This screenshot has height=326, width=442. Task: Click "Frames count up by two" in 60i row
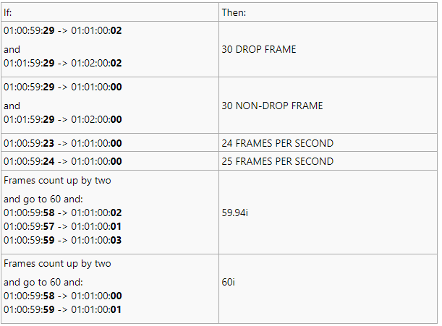(x=57, y=264)
